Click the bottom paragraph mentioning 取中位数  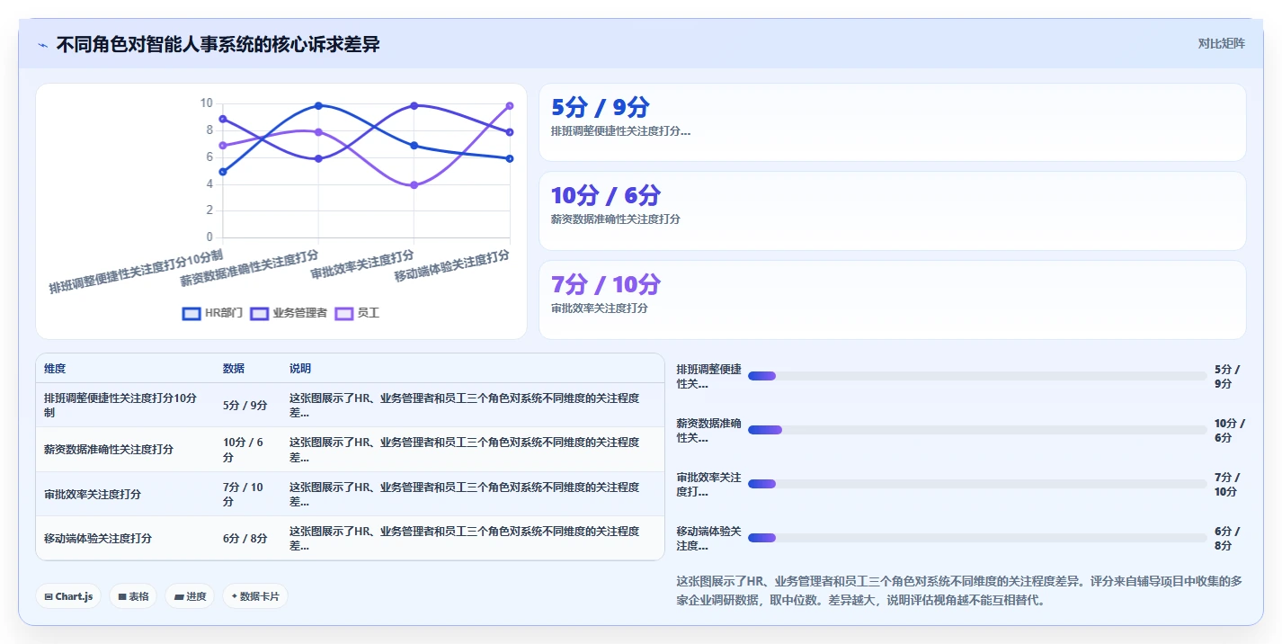click(959, 590)
